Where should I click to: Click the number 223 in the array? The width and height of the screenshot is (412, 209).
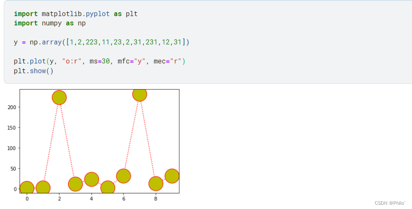tap(91, 42)
